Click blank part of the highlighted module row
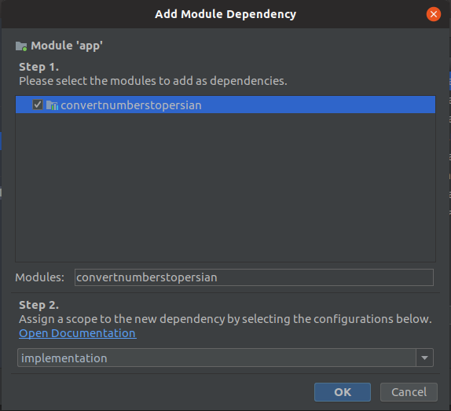The height and width of the screenshot is (411, 451). point(317,105)
